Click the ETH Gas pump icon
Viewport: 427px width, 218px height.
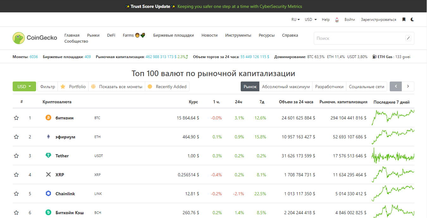pyautogui.click(x=374, y=57)
